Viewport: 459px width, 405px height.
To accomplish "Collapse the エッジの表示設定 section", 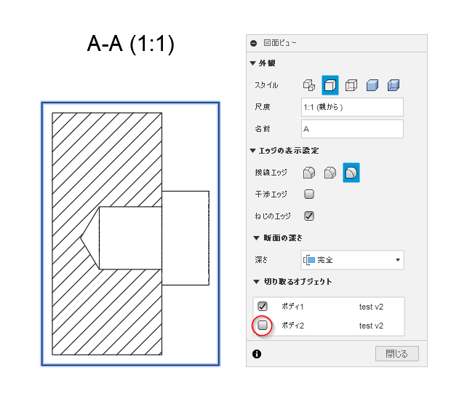I will 253,151.
